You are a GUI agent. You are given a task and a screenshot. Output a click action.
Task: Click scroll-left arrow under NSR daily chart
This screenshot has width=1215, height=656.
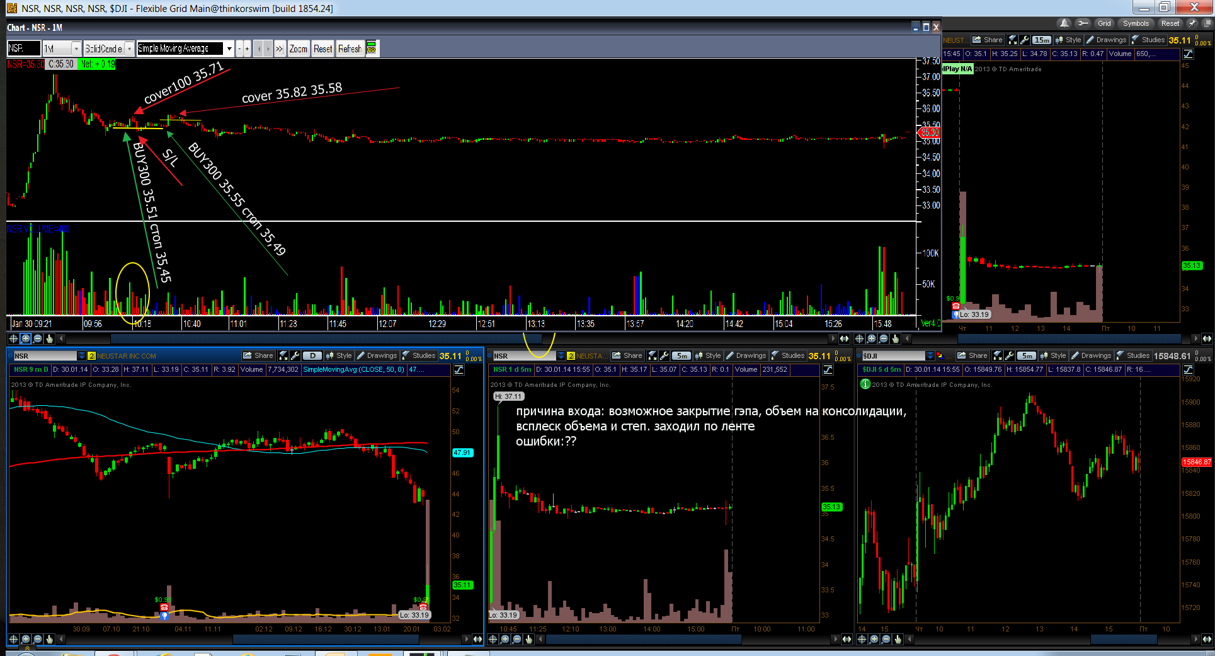pos(61,639)
